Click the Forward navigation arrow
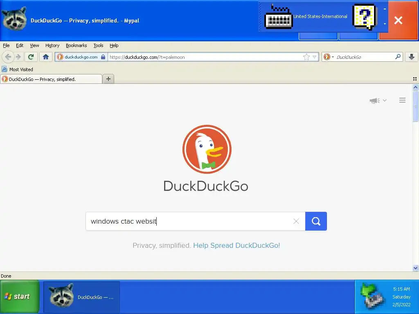419x314 pixels. (x=18, y=57)
